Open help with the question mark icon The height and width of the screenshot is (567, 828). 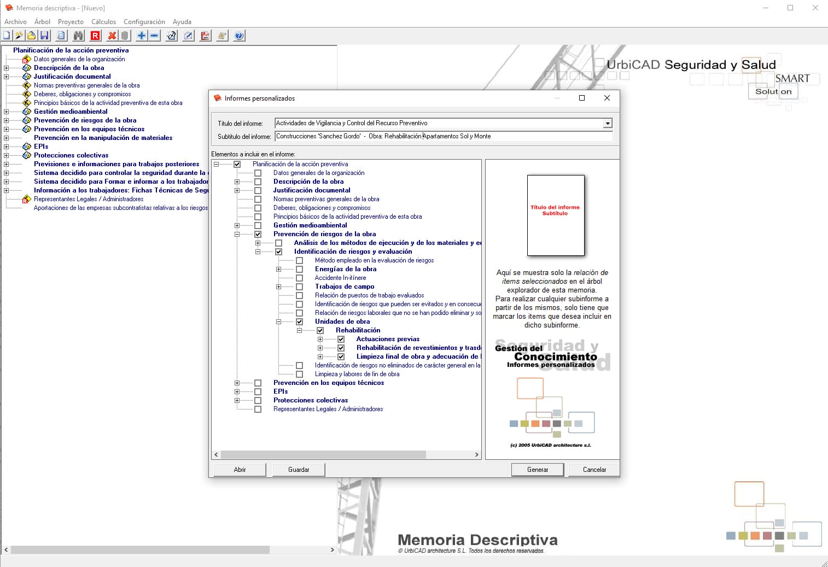click(239, 36)
